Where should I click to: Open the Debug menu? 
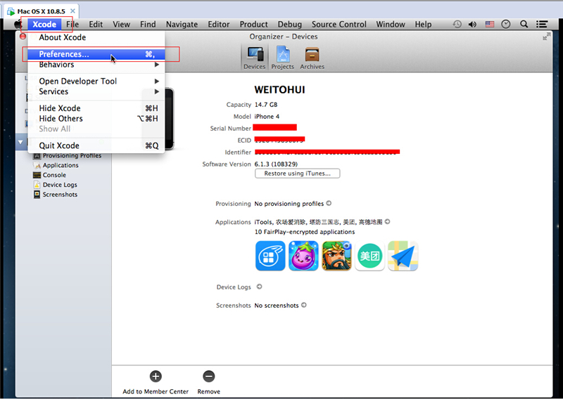coord(290,24)
